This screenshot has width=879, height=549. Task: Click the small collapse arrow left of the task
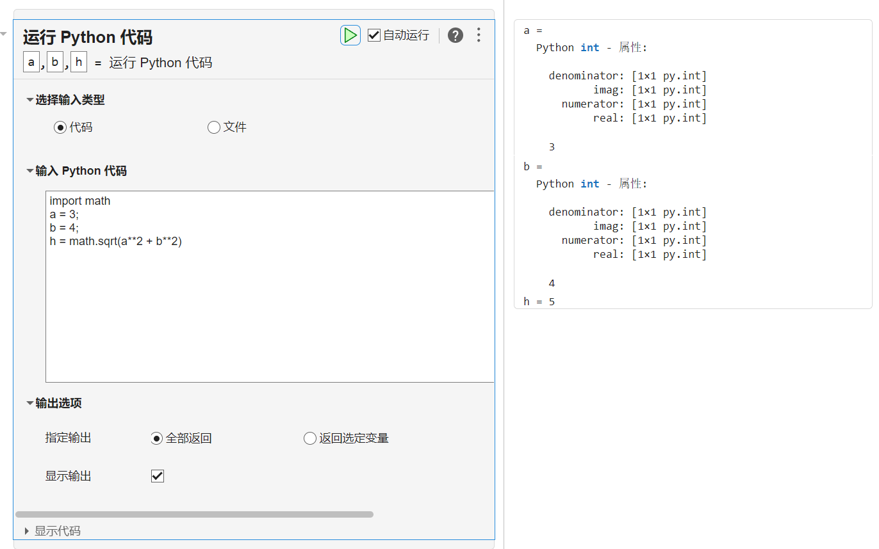3,33
